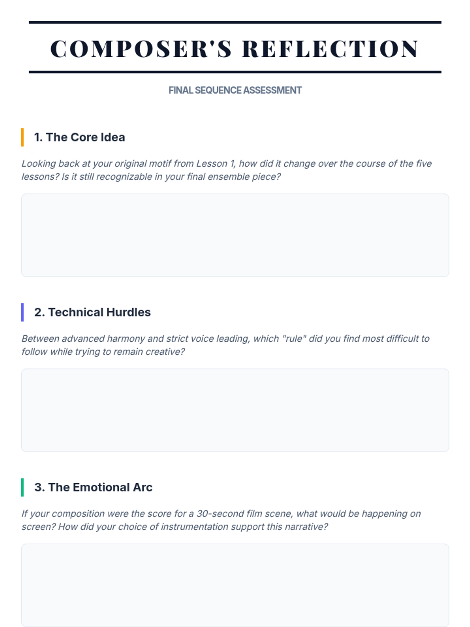Viewport: 470px width, 627px height.
Task: Click the dark rule above the title
Action: pyautogui.click(x=235, y=22)
